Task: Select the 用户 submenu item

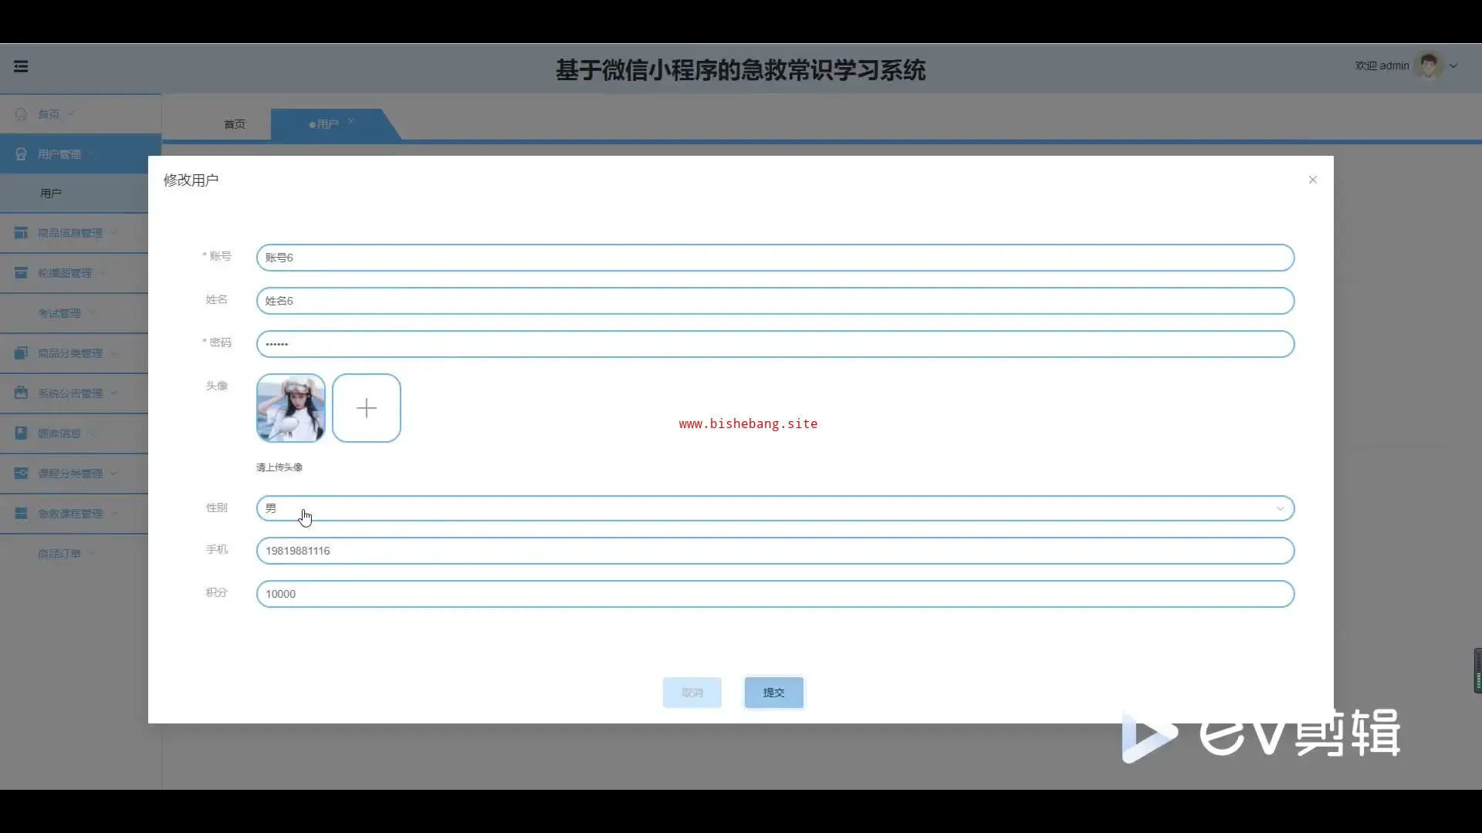Action: [x=51, y=194]
